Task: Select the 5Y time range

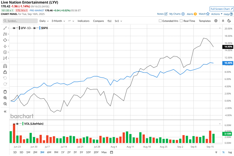Action: (x=81, y=152)
